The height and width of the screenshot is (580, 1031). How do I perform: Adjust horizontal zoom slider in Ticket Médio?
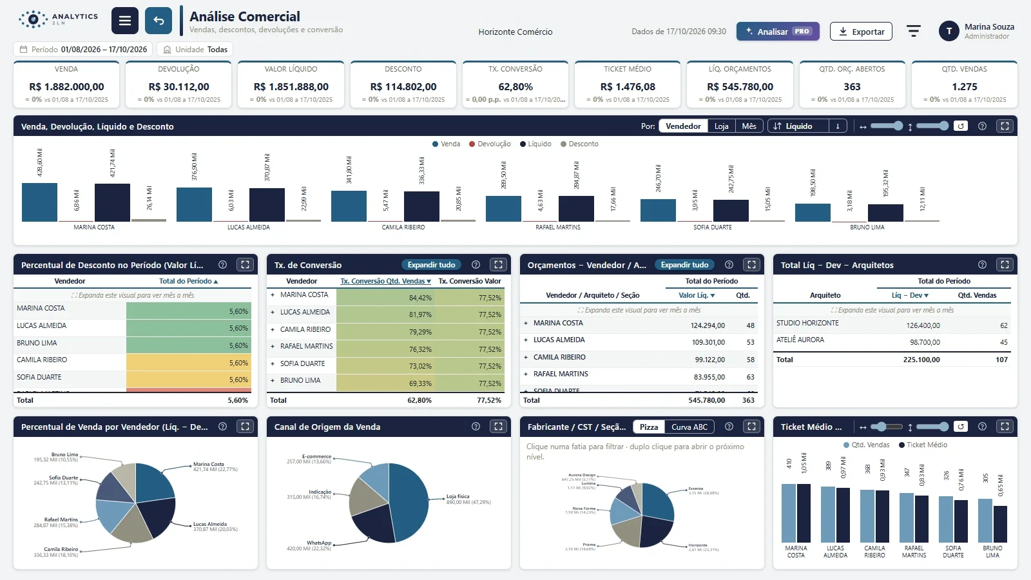886,427
